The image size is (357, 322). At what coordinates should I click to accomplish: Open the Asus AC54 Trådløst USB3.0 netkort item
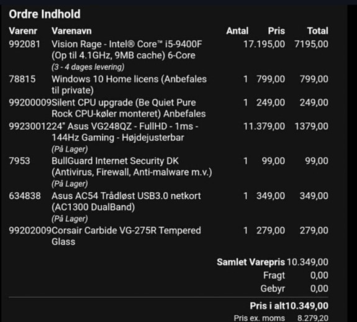[126, 202]
